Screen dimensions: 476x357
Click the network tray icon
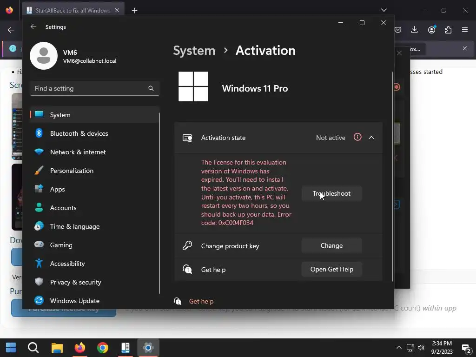[410, 348]
